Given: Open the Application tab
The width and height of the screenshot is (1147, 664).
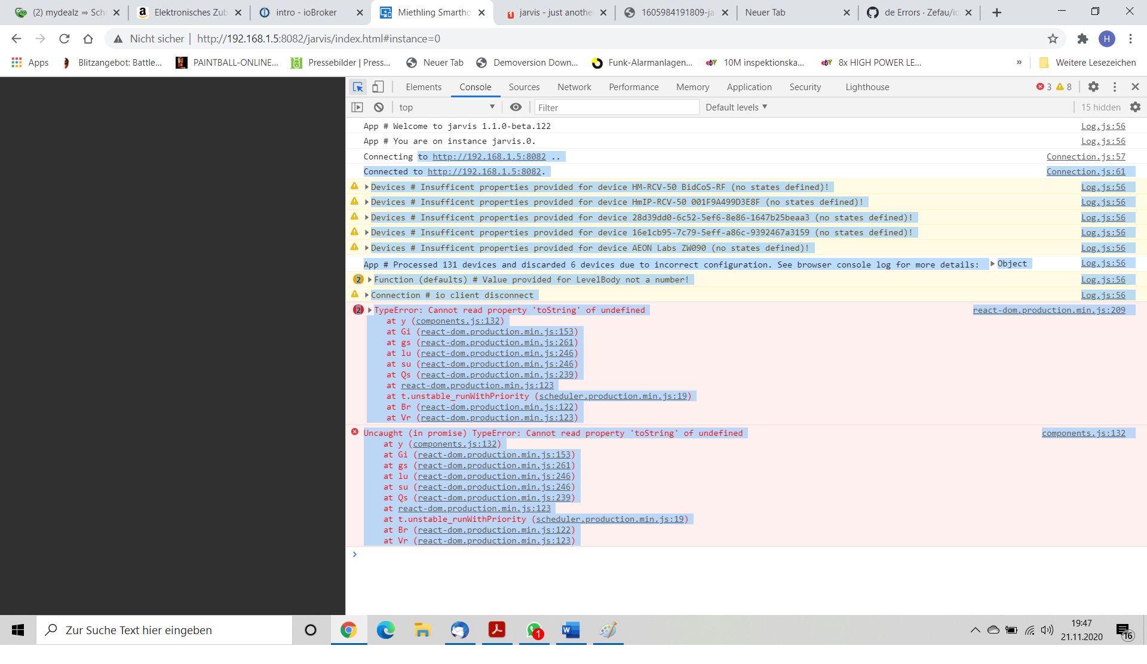Looking at the screenshot, I should [749, 87].
